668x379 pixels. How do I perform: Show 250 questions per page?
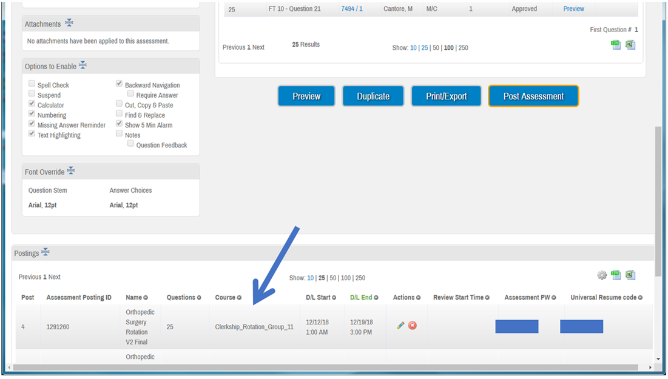pos(464,48)
